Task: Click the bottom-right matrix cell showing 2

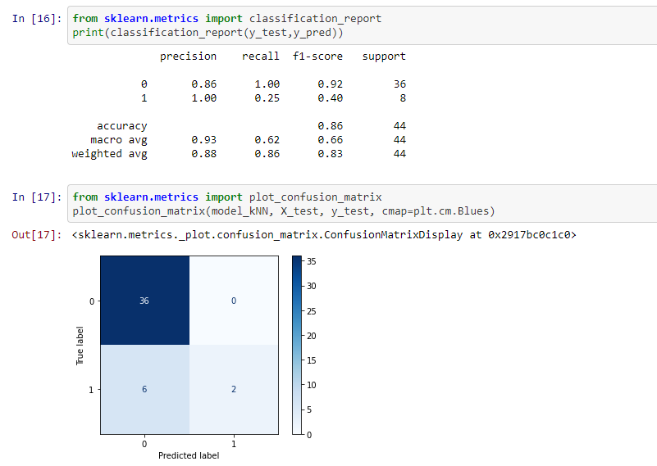Action: [233, 389]
